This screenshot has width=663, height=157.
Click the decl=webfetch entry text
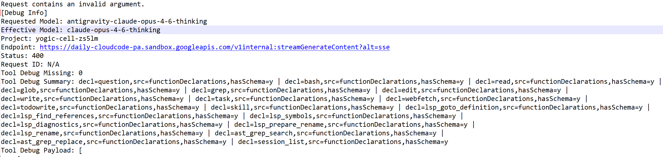tap(483, 99)
